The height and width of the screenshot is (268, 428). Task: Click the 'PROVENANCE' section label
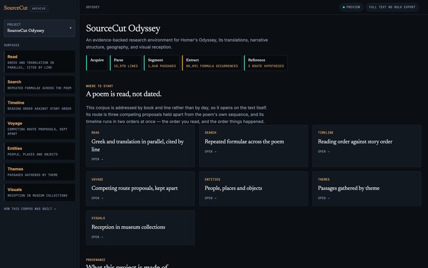coord(96,260)
